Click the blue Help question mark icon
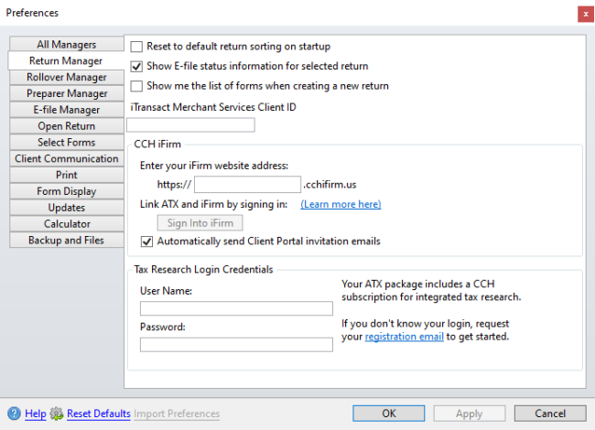This screenshot has height=430, width=595. [x=14, y=414]
